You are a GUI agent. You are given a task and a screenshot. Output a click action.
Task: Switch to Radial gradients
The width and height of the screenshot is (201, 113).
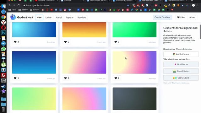pos(59,18)
